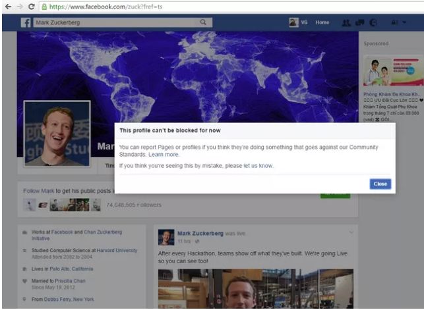Image resolution: width=424 pixels, height=310 pixels.
Task: Open the world map cover photo
Action: click(x=188, y=77)
